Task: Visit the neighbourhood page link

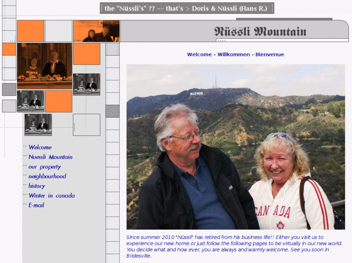Action: pyautogui.click(x=47, y=176)
